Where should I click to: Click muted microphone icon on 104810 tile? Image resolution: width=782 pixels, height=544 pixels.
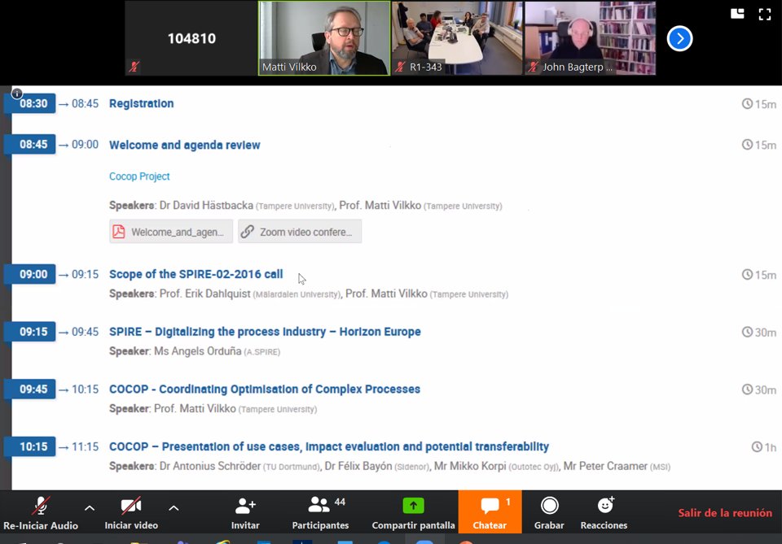pos(134,67)
